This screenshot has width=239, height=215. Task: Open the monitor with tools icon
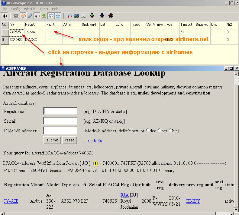76,16
